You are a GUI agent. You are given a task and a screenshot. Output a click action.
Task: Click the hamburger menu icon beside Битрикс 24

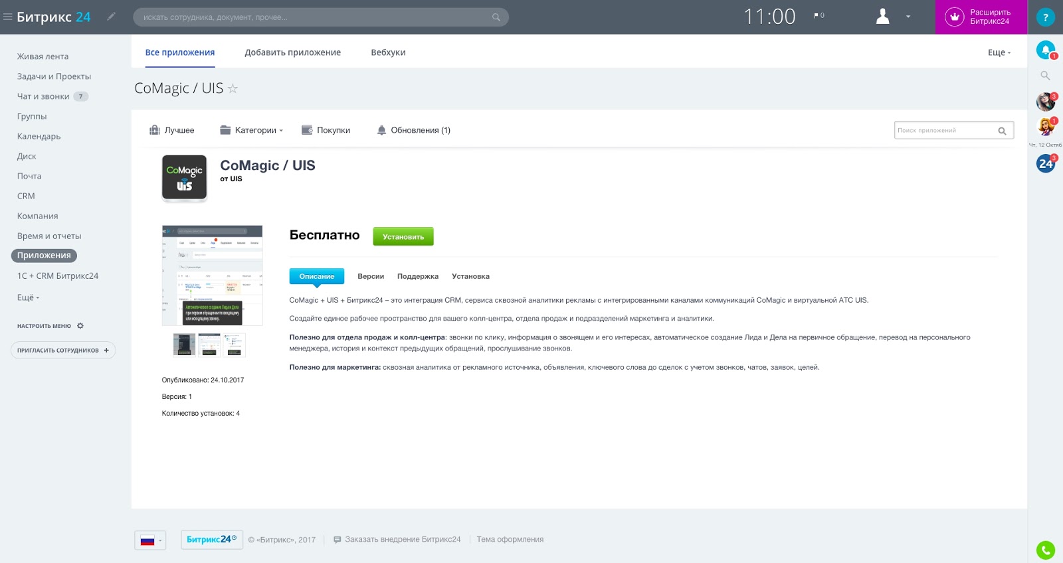[x=8, y=17]
